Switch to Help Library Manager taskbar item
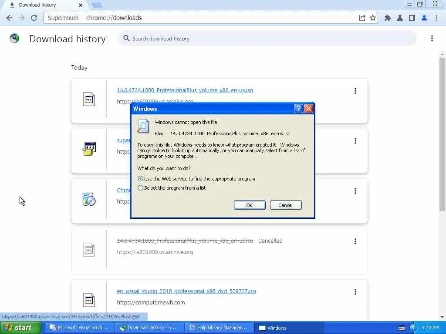Viewport: 446px width, 334px height. click(x=220, y=328)
